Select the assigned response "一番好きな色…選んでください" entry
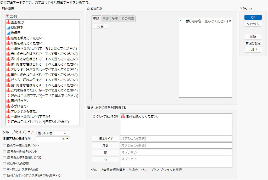Viewport: 268px width, 180px height. coord(205,21)
